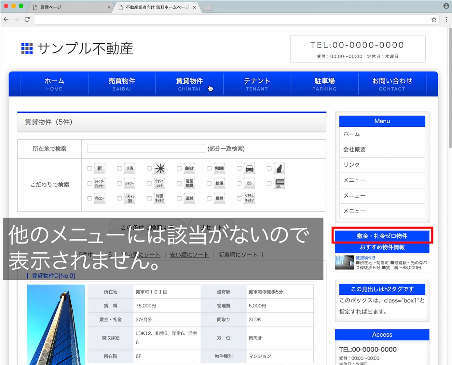
Task: Click the browser forward arrow
Action: [x=17, y=20]
